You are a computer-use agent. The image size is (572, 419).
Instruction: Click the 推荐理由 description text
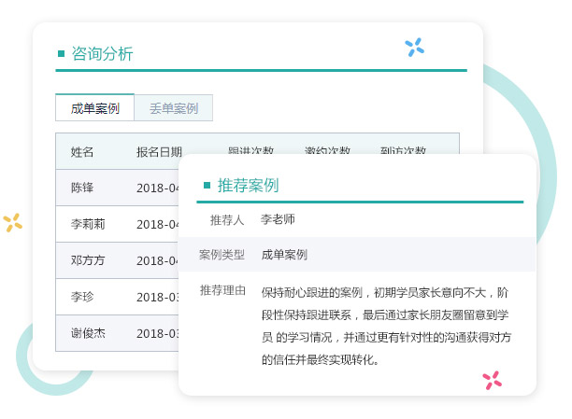[384, 325]
